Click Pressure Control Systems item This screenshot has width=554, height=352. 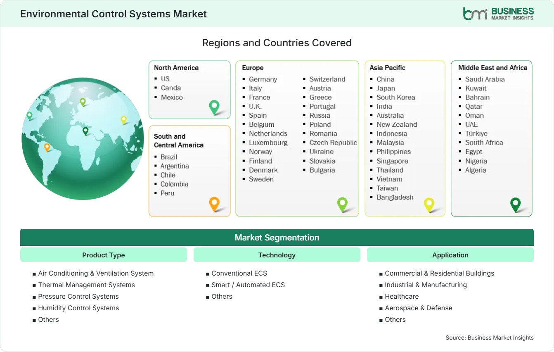[78, 296]
